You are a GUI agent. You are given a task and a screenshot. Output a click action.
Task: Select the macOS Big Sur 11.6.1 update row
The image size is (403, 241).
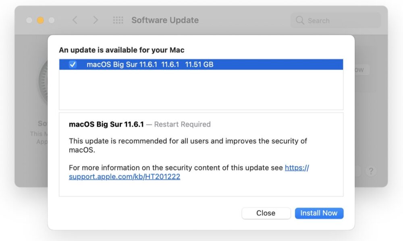(201, 64)
